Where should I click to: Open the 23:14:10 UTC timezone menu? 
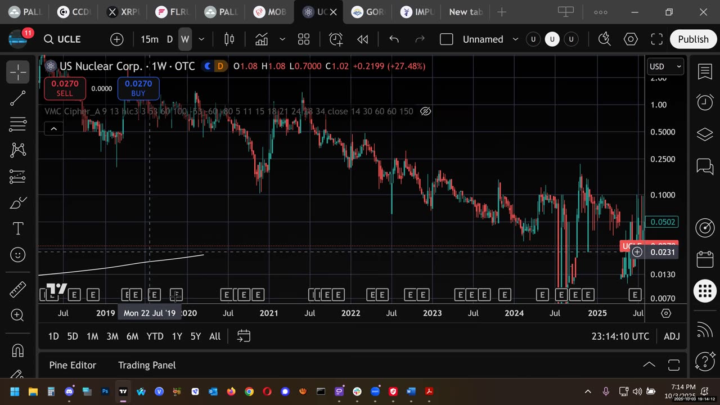pos(620,336)
